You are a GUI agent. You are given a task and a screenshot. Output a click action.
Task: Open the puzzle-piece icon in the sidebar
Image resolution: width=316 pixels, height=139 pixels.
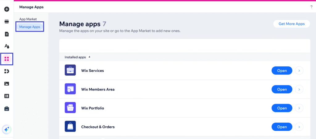[6, 71]
